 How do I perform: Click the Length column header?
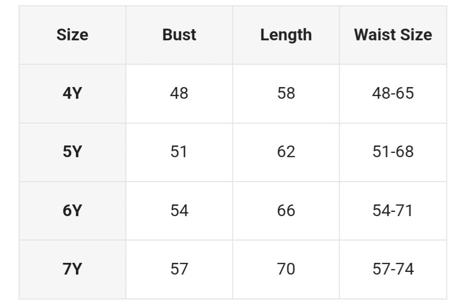pyautogui.click(x=286, y=35)
